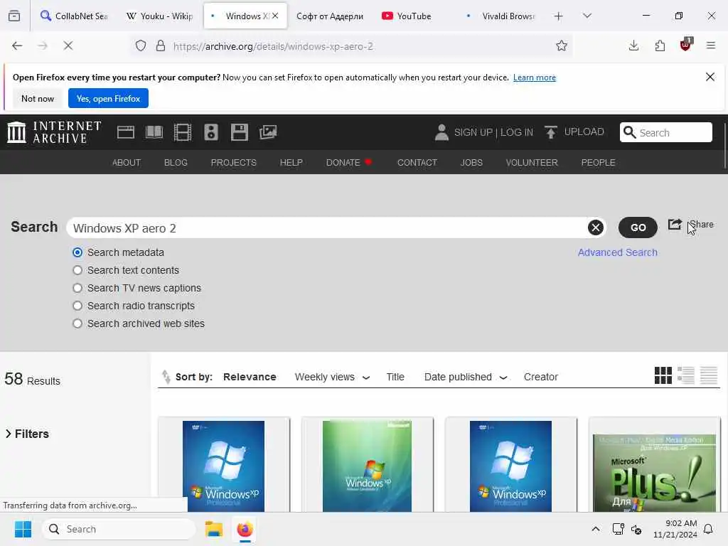728x546 pixels.
Task: Switch to the CollabNet Search tab
Action: point(74,16)
